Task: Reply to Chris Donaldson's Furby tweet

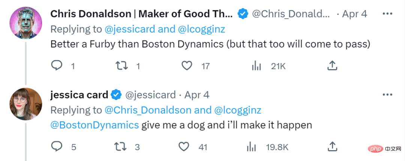Action: pos(56,66)
